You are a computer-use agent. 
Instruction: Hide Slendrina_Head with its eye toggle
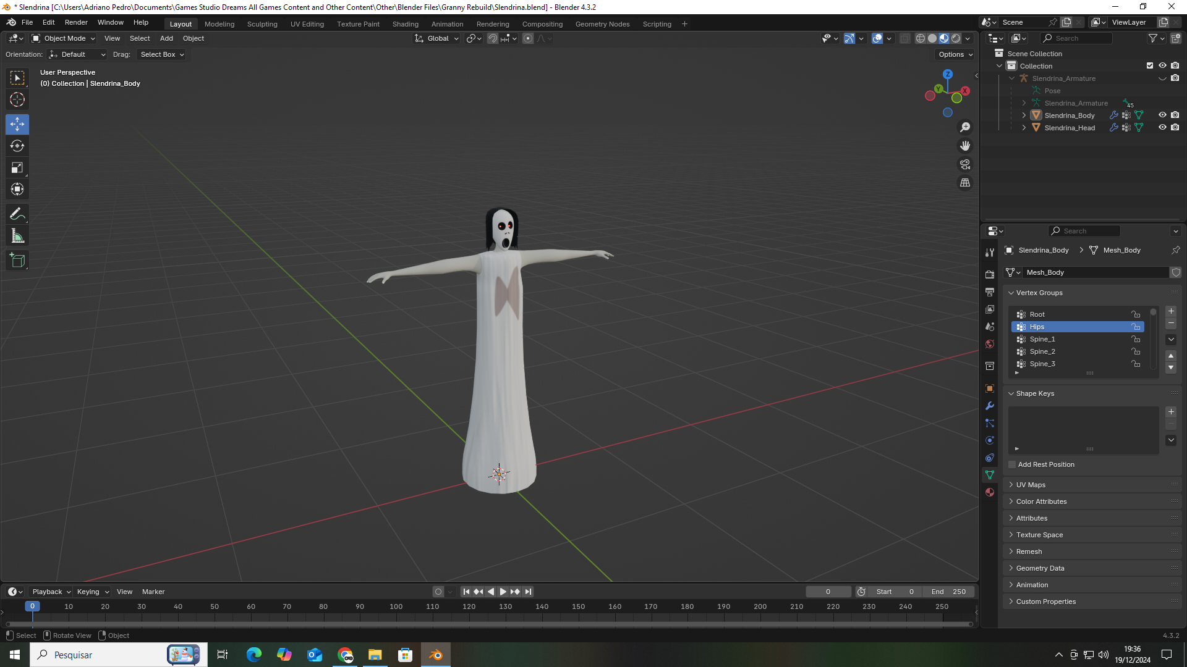click(1162, 127)
